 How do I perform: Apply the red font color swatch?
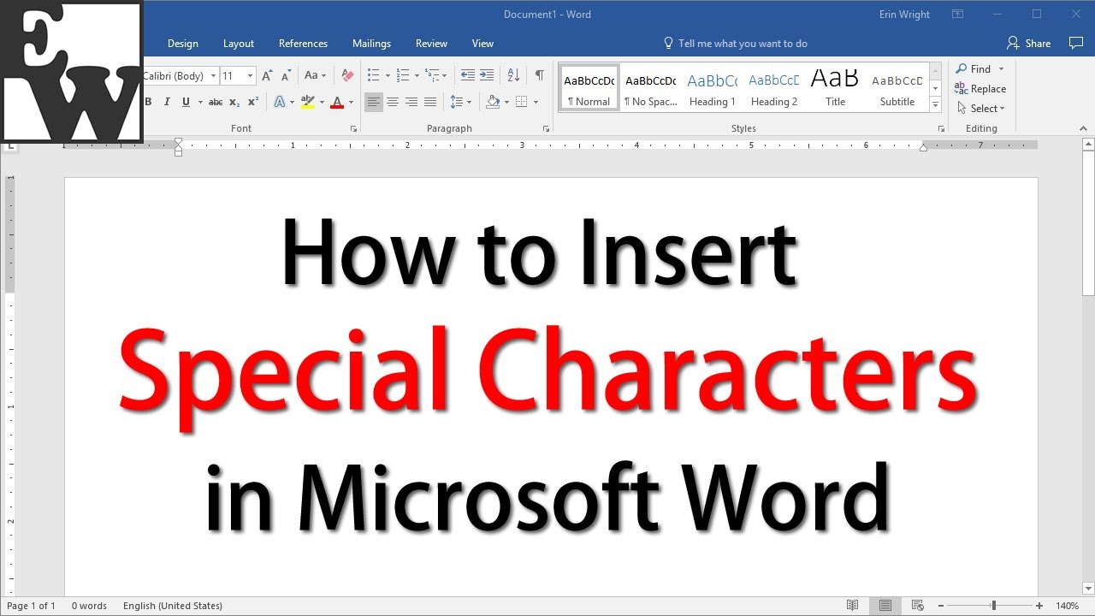pyautogui.click(x=337, y=102)
